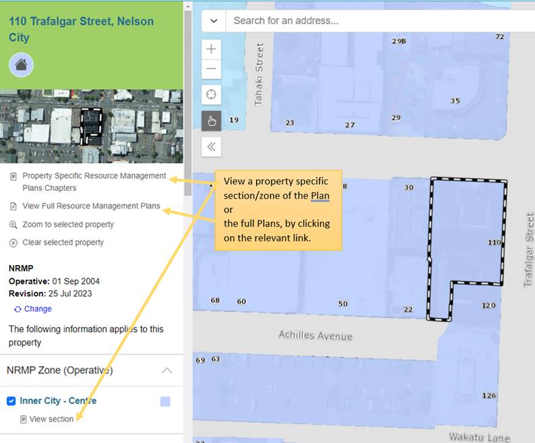Click the parcel labelled 68 on the map

(x=216, y=300)
